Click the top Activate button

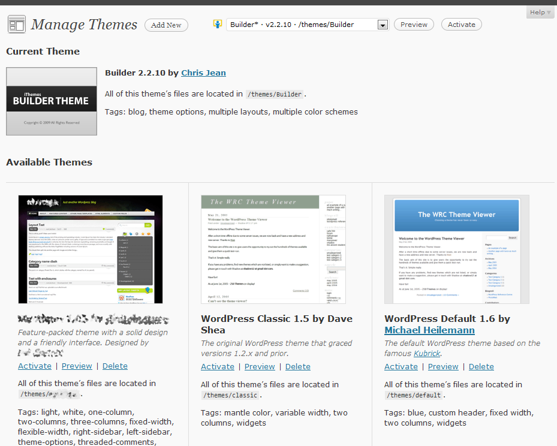point(462,25)
